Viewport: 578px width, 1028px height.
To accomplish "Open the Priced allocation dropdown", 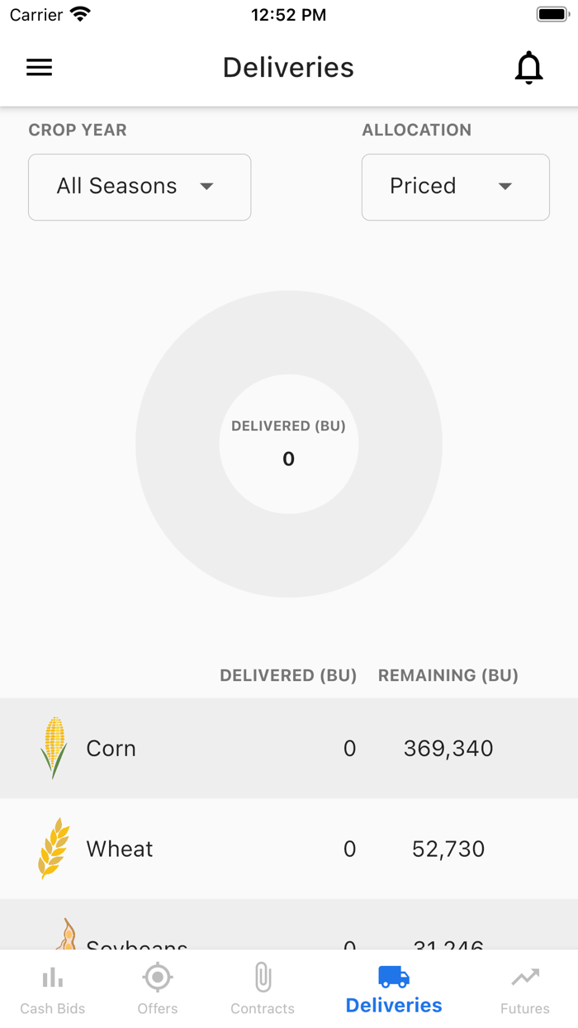I will point(455,187).
